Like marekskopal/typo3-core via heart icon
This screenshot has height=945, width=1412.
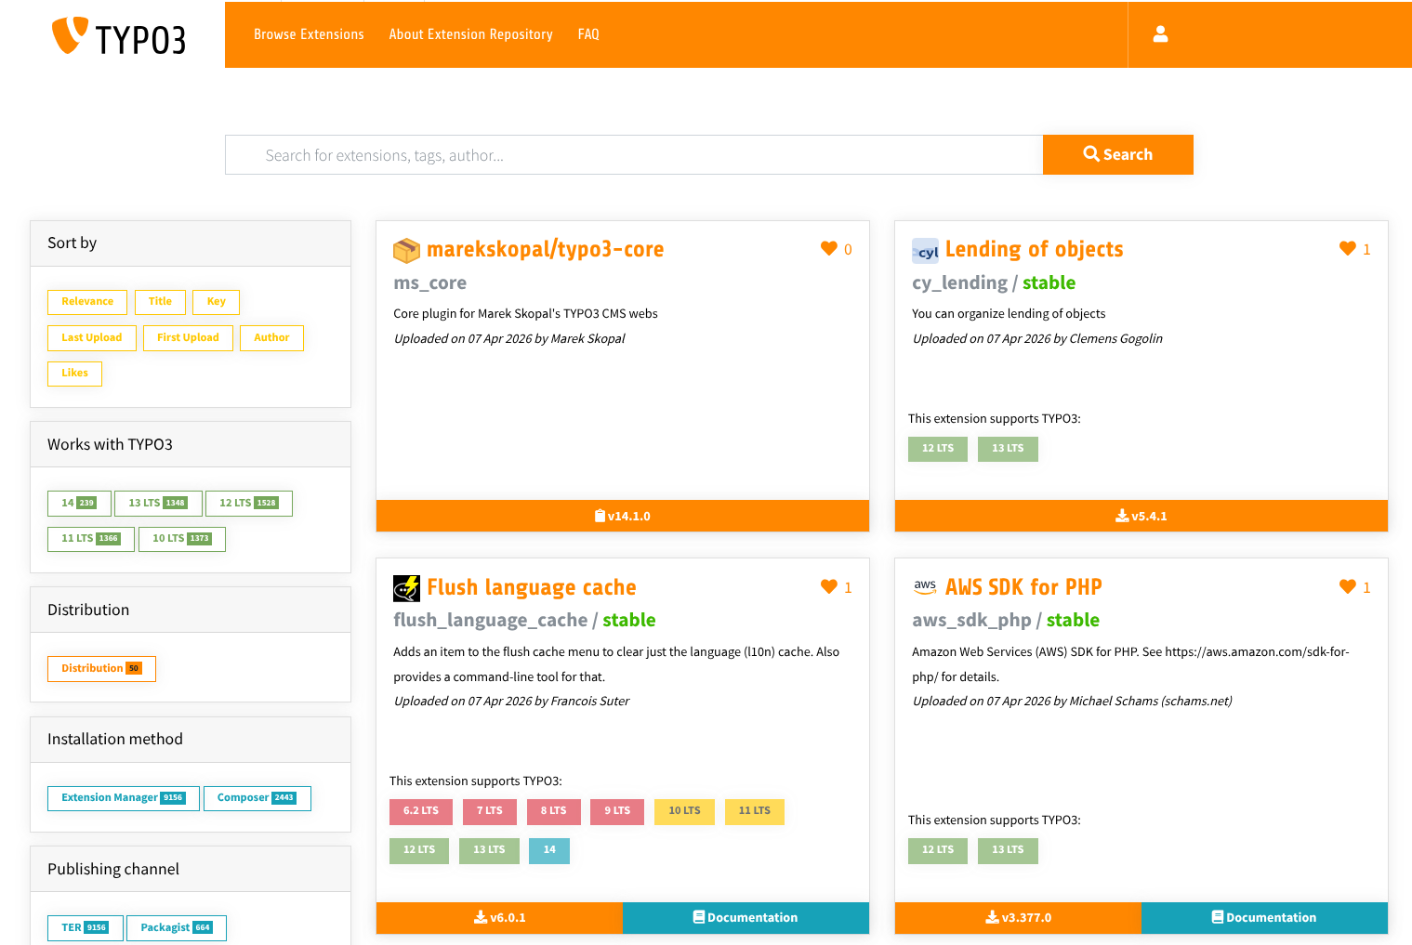click(829, 248)
